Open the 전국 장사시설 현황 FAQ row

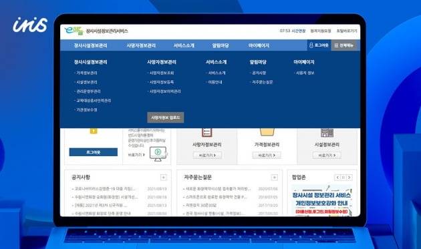click(x=230, y=214)
